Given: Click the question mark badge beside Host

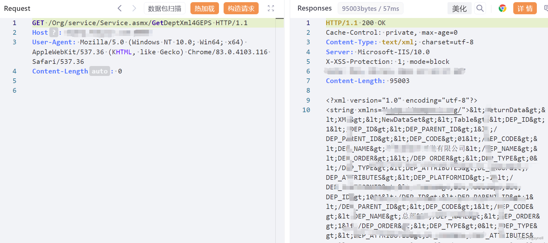Looking at the screenshot, I should pyautogui.click(x=54, y=32).
